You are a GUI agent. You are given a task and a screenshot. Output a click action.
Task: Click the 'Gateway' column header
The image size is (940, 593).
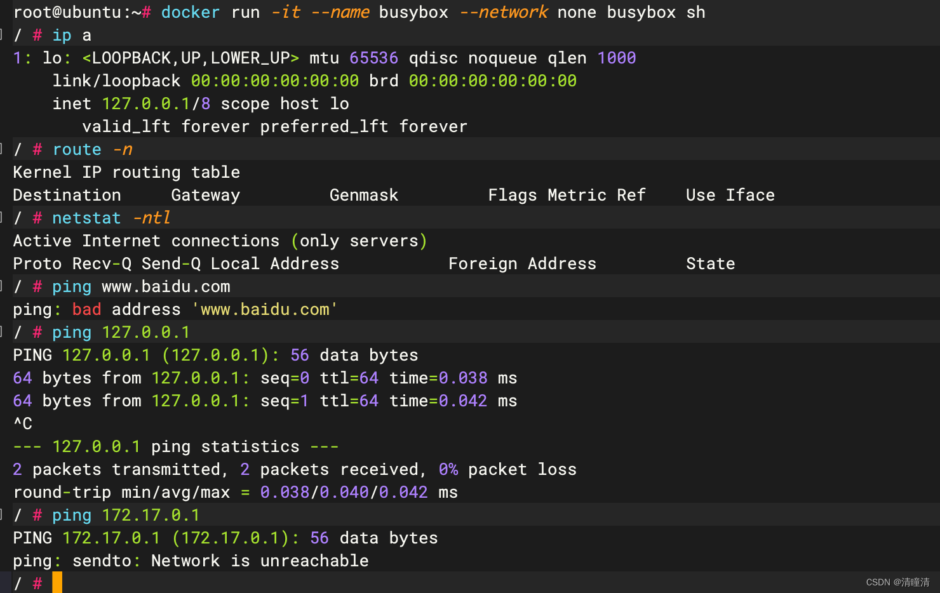(206, 195)
